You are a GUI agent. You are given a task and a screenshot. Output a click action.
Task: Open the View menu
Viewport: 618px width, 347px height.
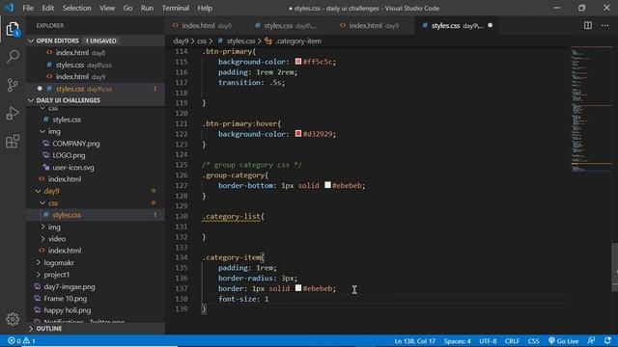pos(107,8)
